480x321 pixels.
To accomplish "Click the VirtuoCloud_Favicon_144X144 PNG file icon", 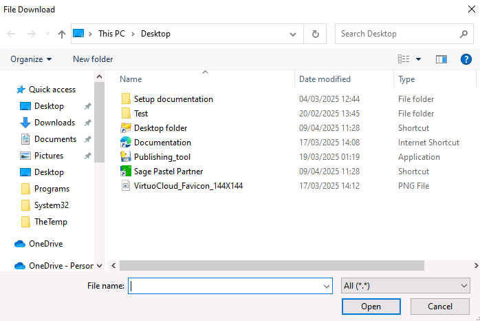I will coord(126,186).
